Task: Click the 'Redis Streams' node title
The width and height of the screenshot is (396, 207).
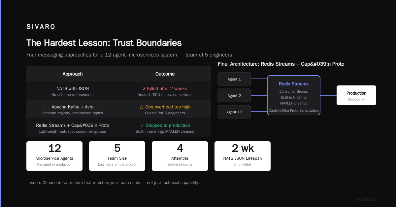Action: click(x=294, y=84)
